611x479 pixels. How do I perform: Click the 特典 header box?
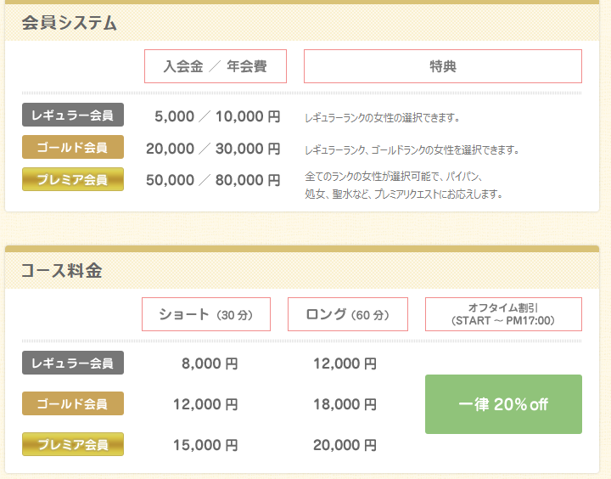pyautogui.click(x=443, y=66)
